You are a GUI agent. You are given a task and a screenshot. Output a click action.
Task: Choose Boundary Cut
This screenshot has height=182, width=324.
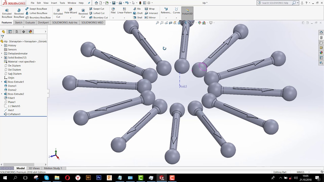point(98,17)
